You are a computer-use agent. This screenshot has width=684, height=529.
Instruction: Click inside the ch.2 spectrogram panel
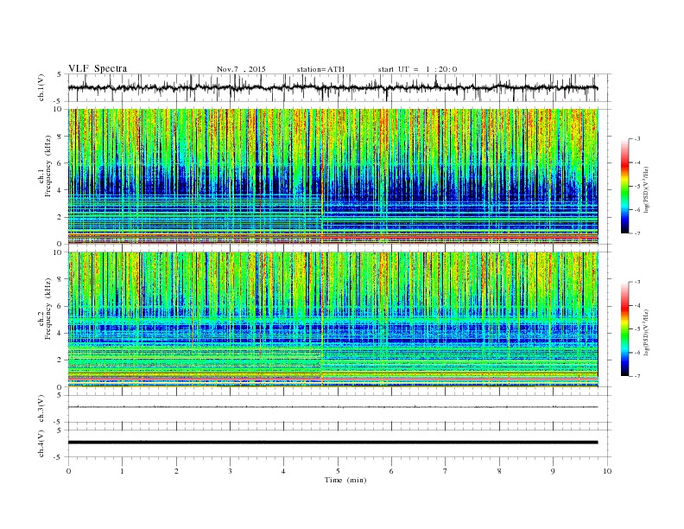tap(332, 319)
